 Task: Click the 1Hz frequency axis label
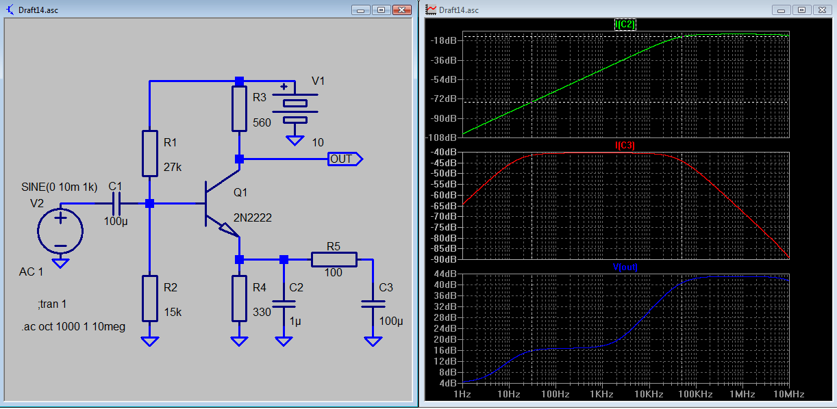(462, 395)
